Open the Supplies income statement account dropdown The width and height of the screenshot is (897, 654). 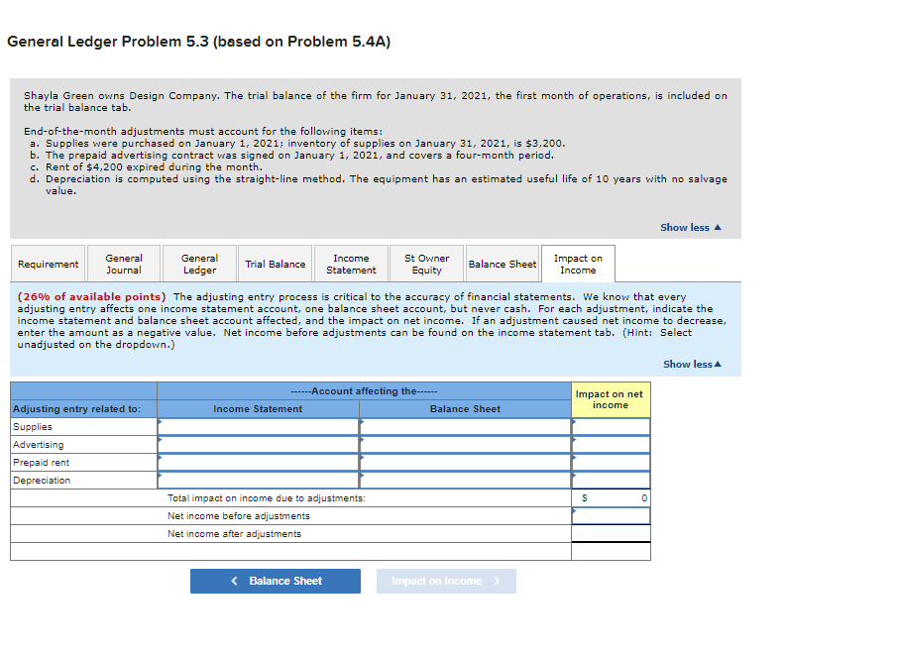point(258,426)
